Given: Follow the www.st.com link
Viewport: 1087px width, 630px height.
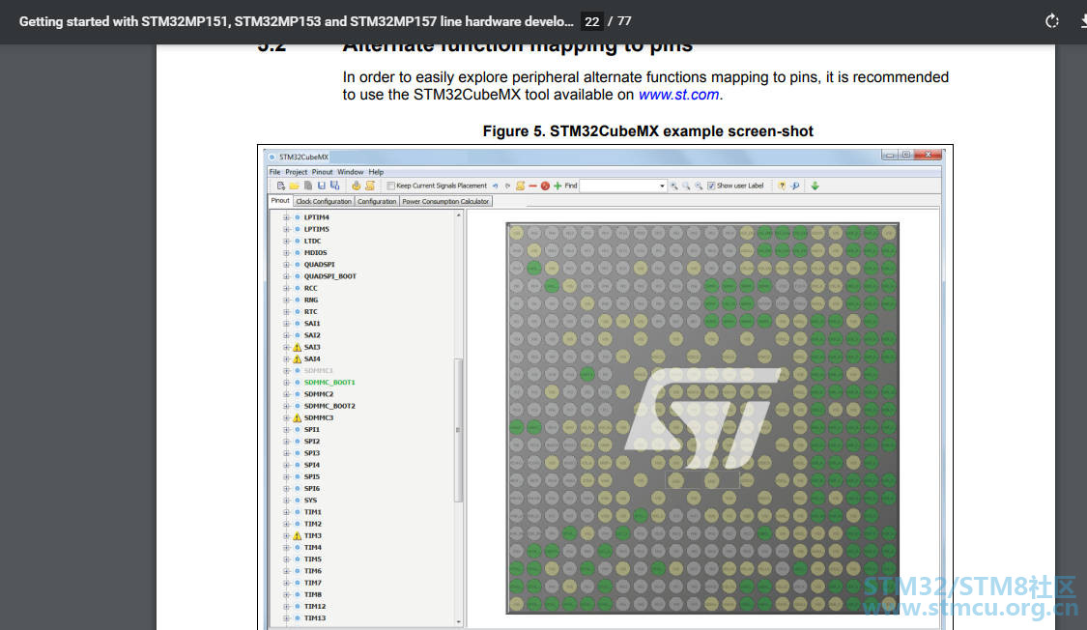Looking at the screenshot, I should [x=678, y=95].
